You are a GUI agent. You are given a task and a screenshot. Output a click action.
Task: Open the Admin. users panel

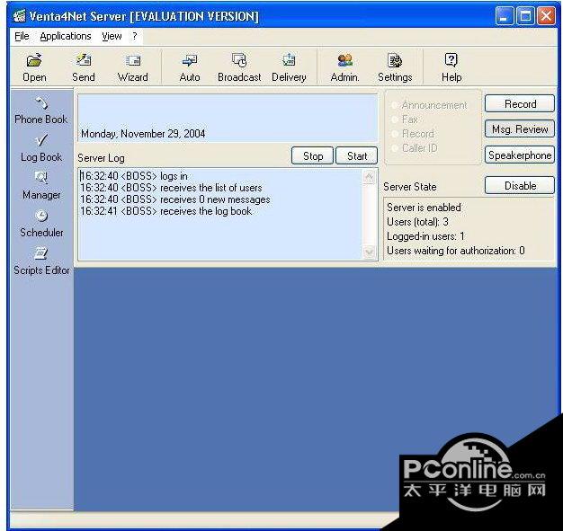(x=344, y=67)
